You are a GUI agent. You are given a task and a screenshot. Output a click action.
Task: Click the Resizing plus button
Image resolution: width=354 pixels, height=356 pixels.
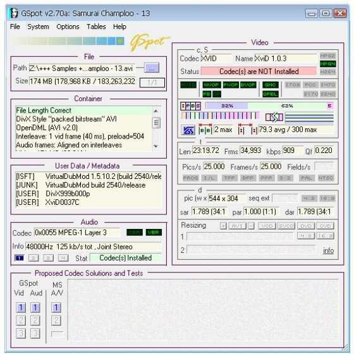pos(223,226)
